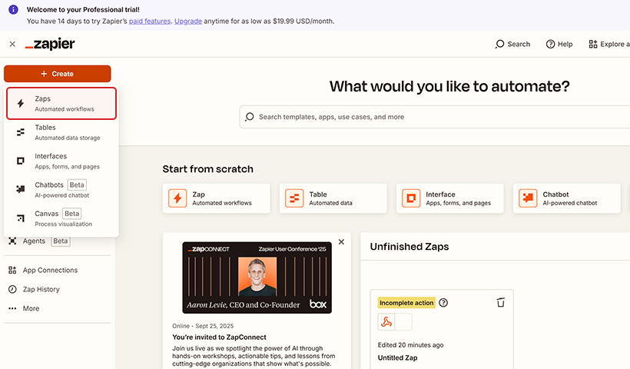Select Zaps from the Create menu
Image resolution: width=630 pixels, height=369 pixels.
61,104
